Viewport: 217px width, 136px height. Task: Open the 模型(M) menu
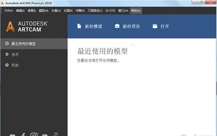pyautogui.click(x=44, y=11)
